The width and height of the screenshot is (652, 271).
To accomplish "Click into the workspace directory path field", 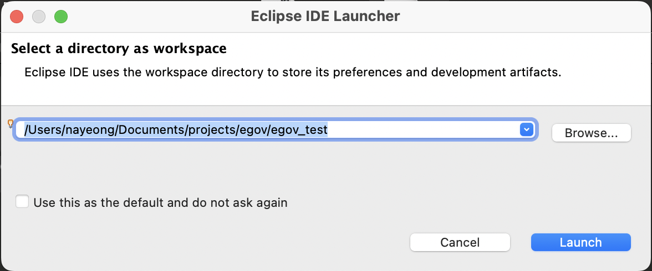I will point(275,130).
